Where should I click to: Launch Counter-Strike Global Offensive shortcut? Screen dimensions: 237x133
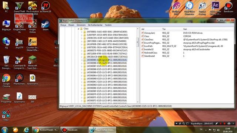pos(33,44)
